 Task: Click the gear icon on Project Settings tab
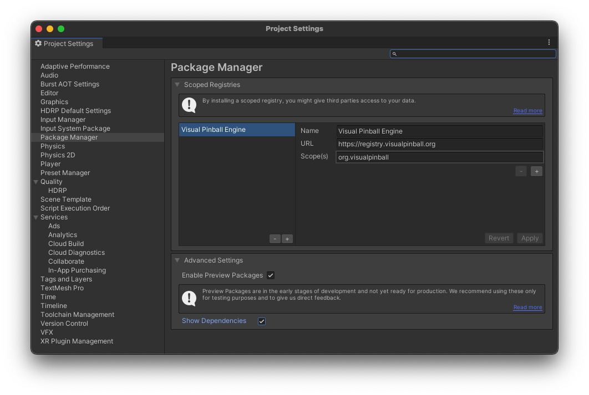[38, 44]
